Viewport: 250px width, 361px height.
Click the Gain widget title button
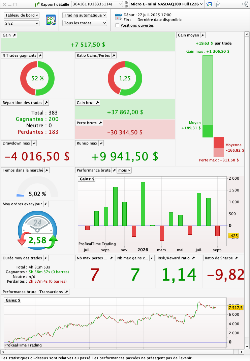[7, 35]
